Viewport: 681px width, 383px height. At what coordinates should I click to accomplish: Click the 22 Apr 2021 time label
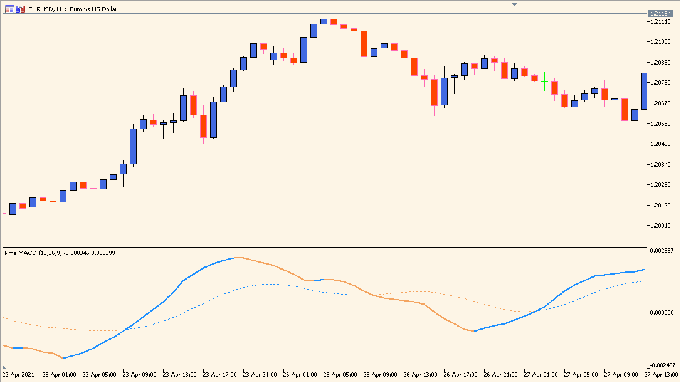pyautogui.click(x=18, y=374)
